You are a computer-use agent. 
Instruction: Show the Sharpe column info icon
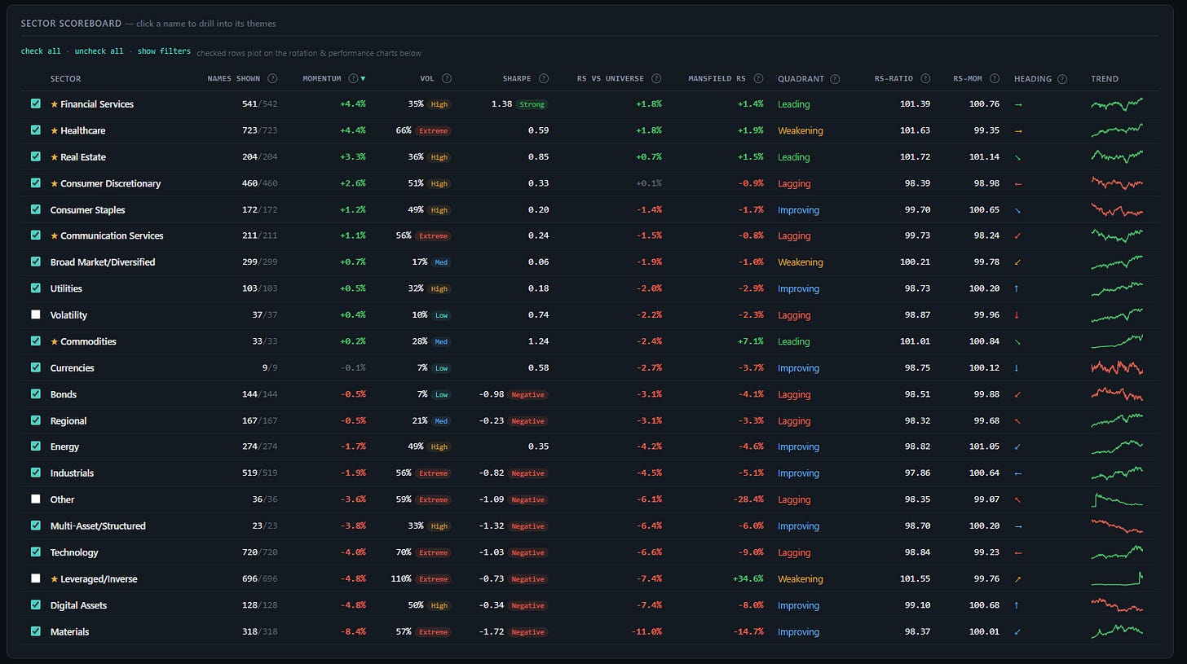[543, 79]
